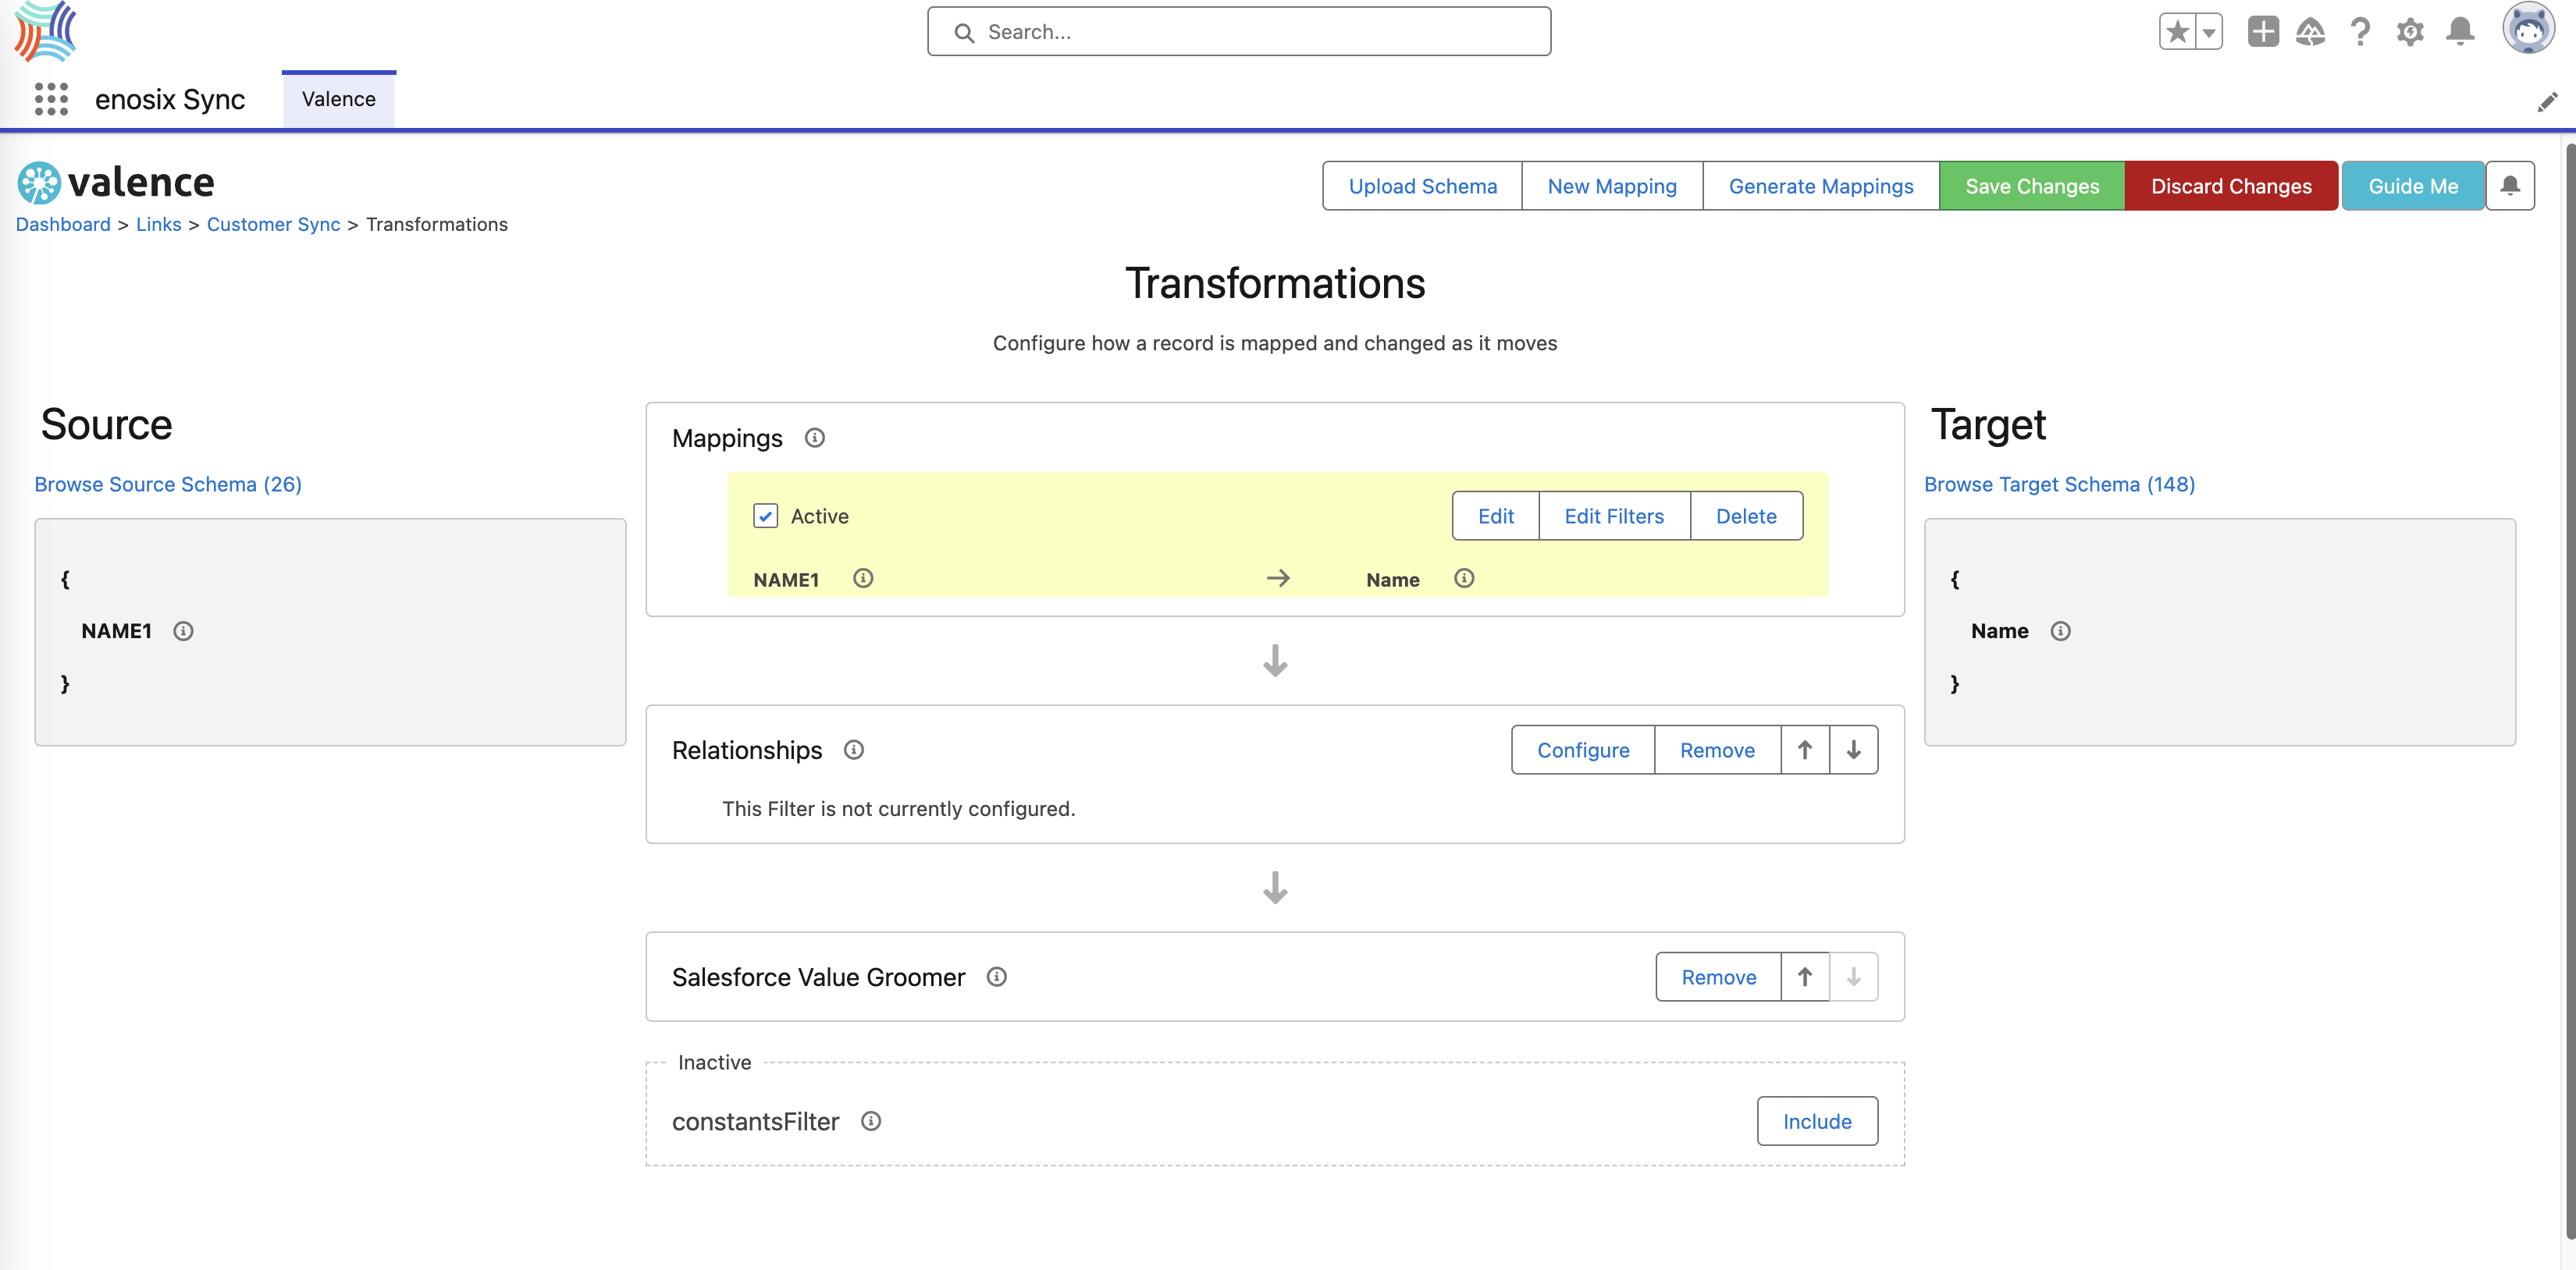The width and height of the screenshot is (2576, 1270).
Task: Move Relationships filter down
Action: pyautogui.click(x=1854, y=750)
